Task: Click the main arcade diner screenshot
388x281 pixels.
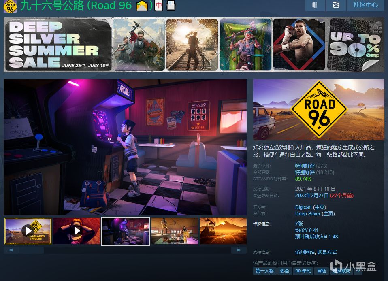Action: tap(125, 147)
